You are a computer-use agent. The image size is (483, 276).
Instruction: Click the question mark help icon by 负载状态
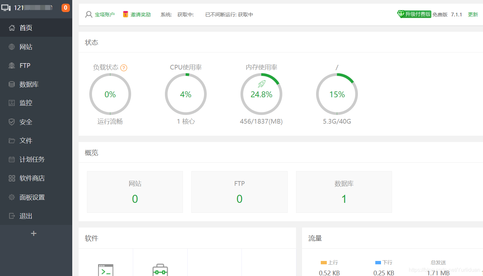pos(124,67)
